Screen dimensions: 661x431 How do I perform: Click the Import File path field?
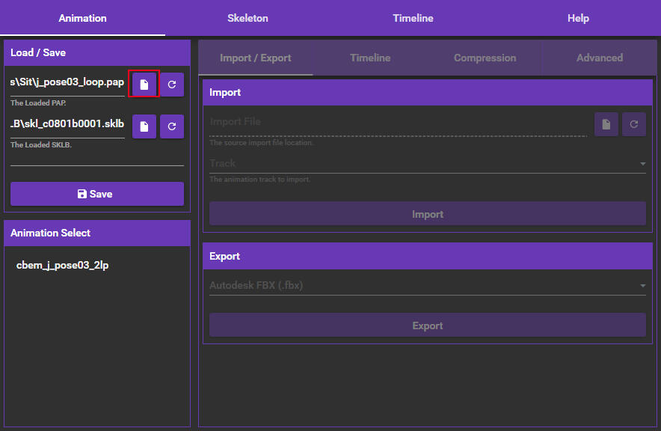click(x=398, y=122)
